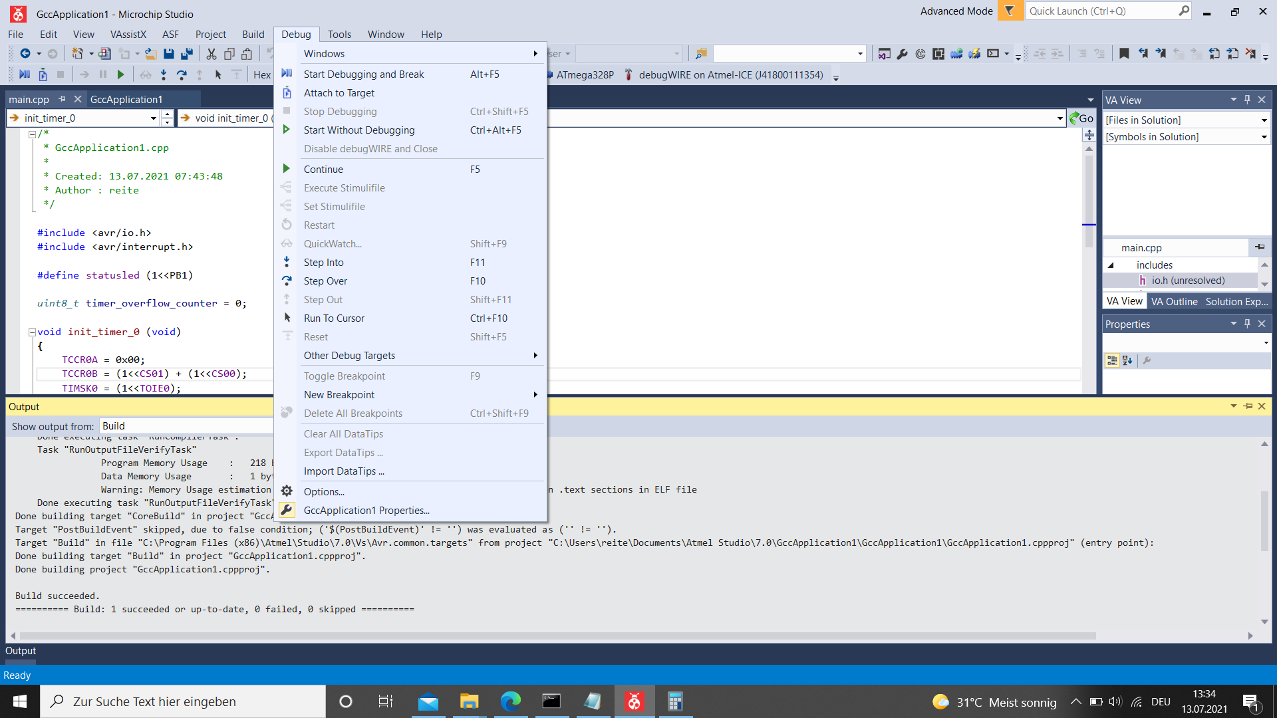The height and width of the screenshot is (718, 1277).
Task: Open the init_timer_0 scope dropdown
Action: click(x=154, y=118)
